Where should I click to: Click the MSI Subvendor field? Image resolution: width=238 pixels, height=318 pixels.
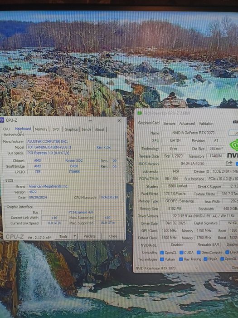pyautogui.click(x=176, y=171)
